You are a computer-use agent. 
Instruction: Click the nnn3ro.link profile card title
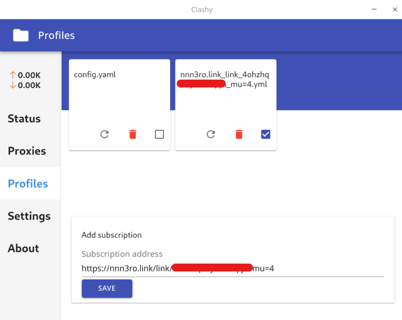coord(224,75)
